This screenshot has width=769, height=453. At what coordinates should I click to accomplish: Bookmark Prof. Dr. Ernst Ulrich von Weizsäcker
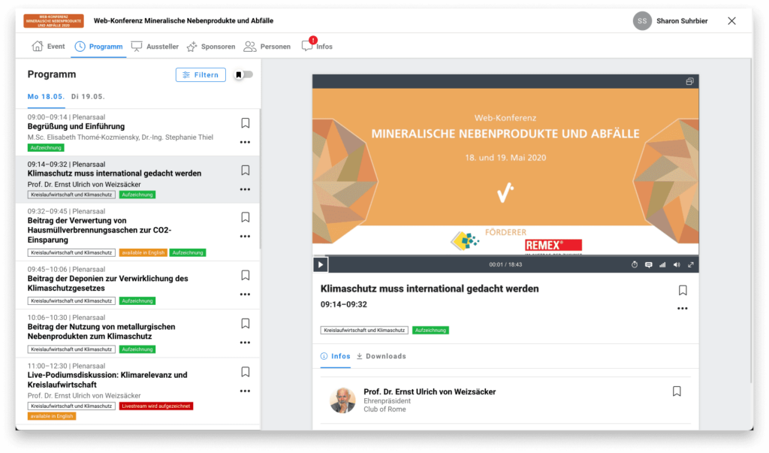click(677, 391)
